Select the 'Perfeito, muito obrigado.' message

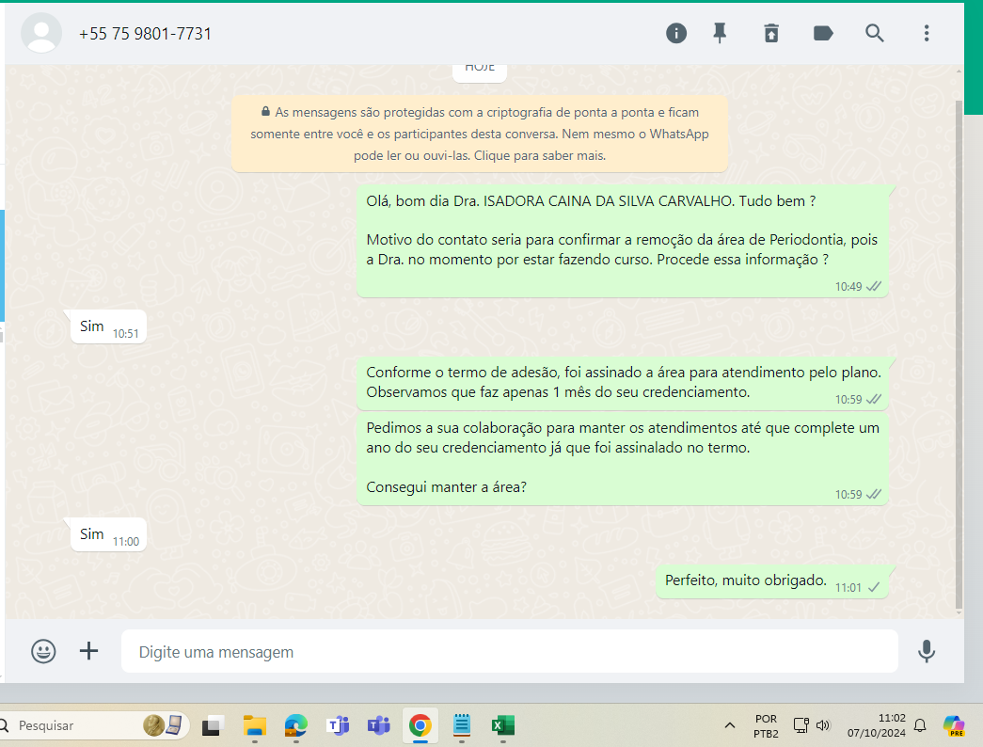772,581
